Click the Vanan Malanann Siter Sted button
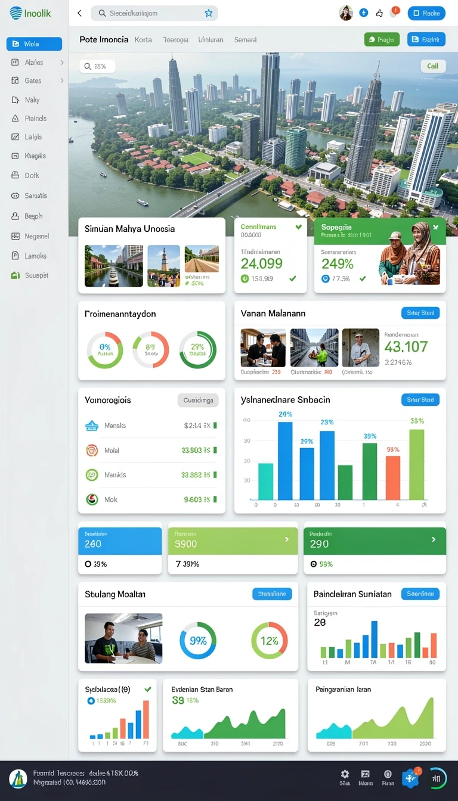 (420, 313)
